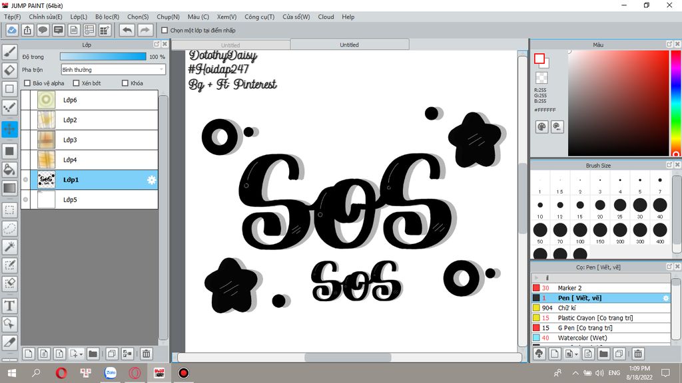Select the Move tool
Viewport: 682px width, 383px height.
[9, 129]
